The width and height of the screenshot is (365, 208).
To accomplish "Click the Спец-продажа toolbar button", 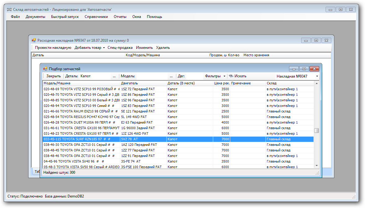I will 120,48.
